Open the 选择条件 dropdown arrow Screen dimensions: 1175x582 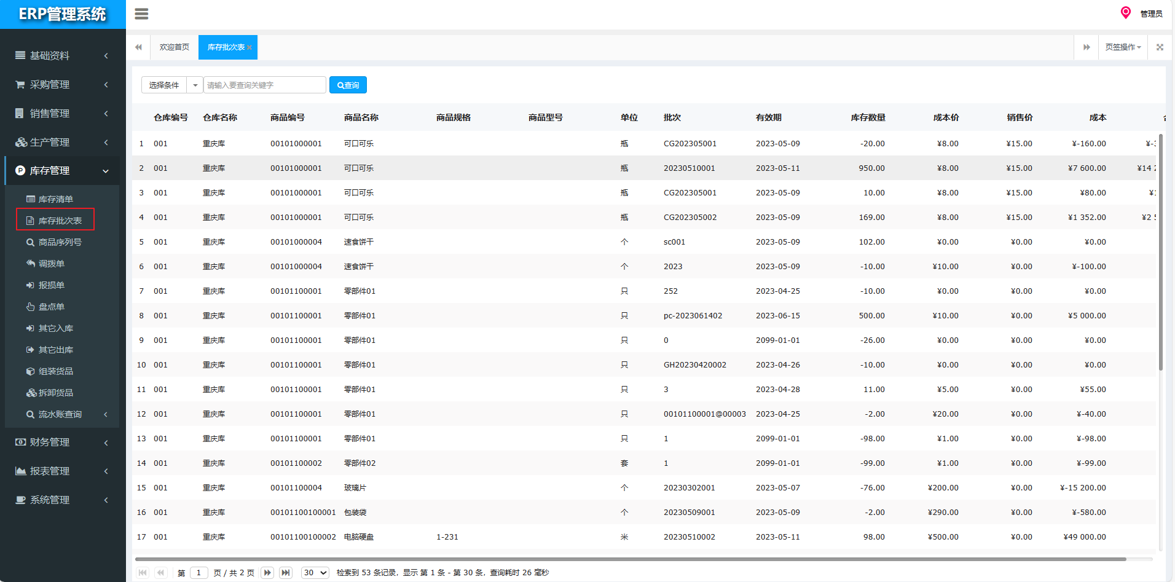tap(195, 85)
